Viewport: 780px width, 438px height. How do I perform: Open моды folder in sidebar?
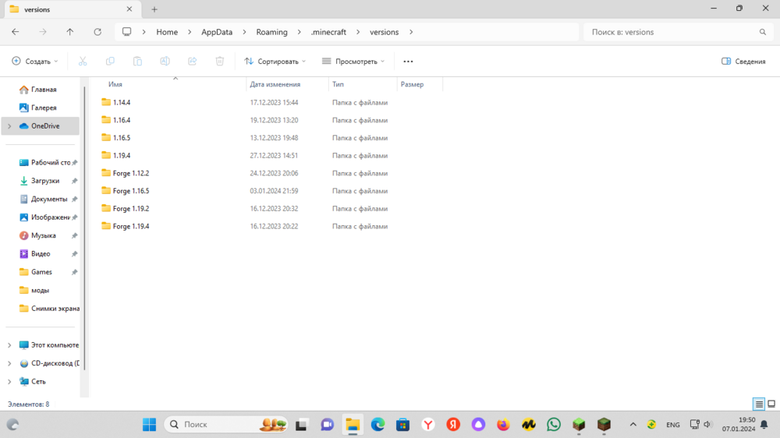pos(40,291)
